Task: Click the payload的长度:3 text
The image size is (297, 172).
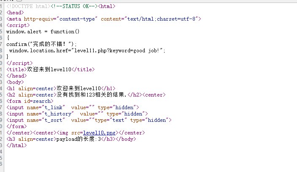Action: [78, 139]
